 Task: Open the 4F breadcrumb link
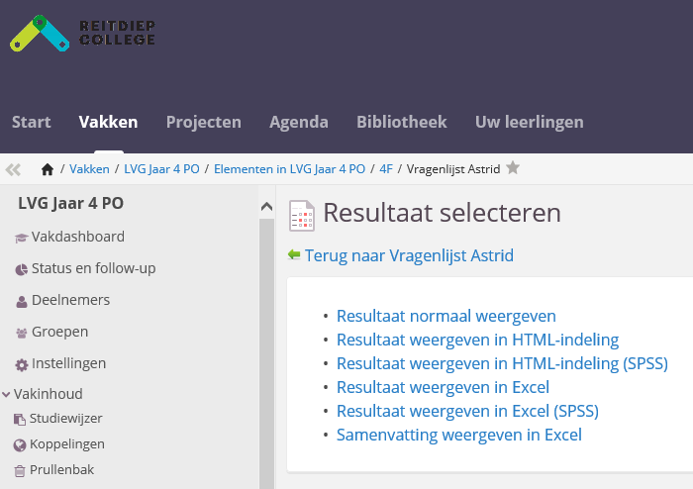click(x=386, y=169)
